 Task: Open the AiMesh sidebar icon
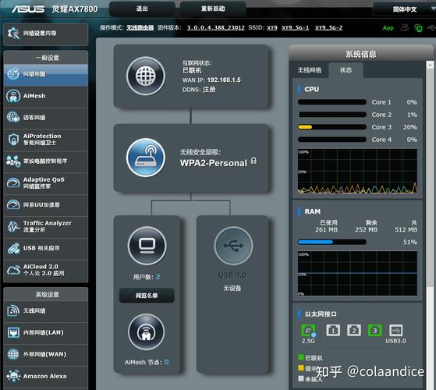coord(13,96)
